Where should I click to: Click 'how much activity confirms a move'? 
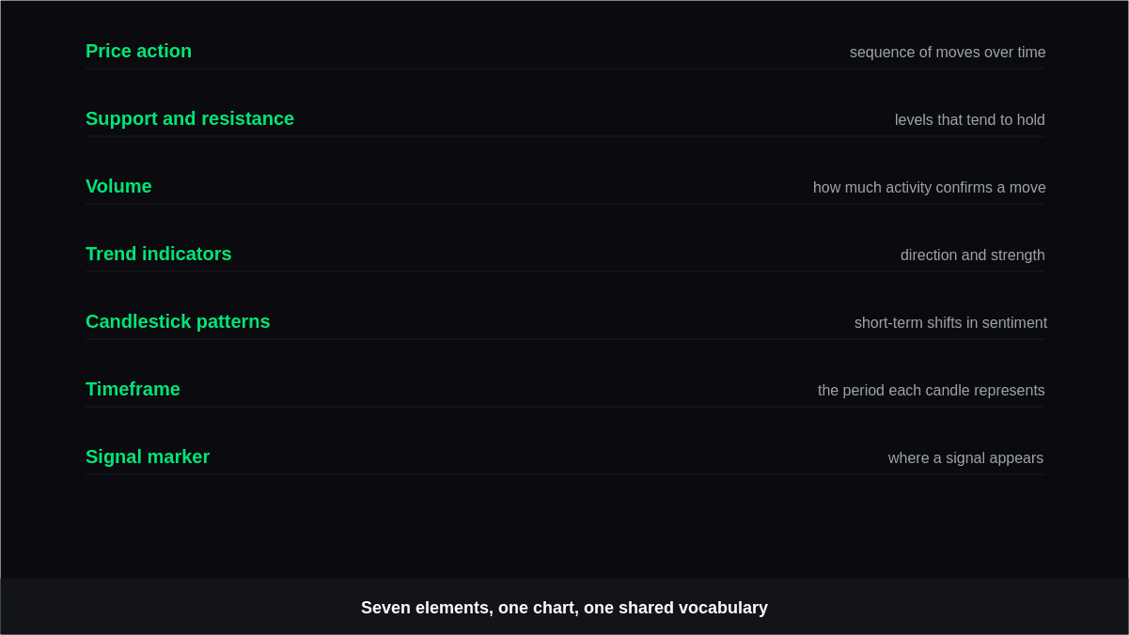pyautogui.click(x=930, y=188)
